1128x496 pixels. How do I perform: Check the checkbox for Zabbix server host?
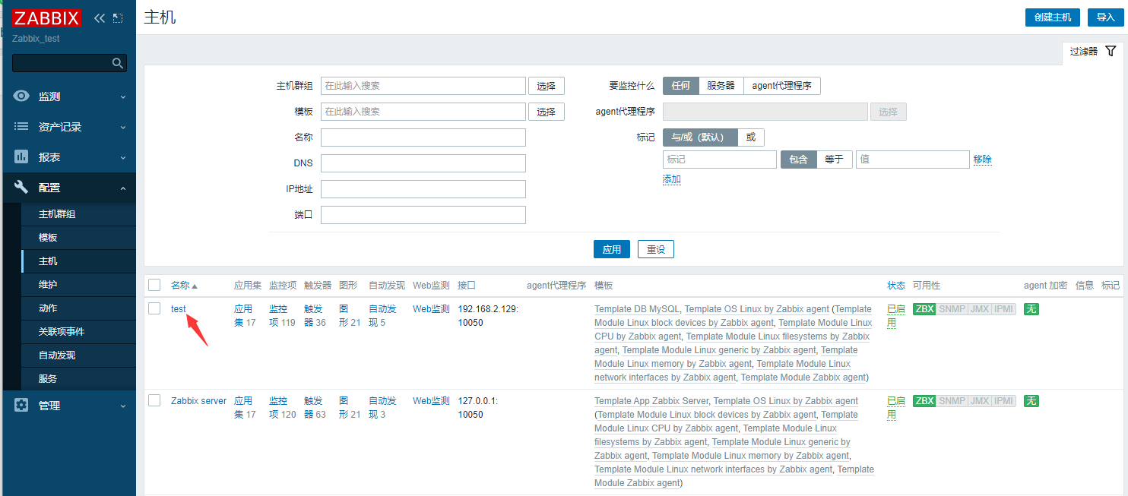[x=154, y=398]
